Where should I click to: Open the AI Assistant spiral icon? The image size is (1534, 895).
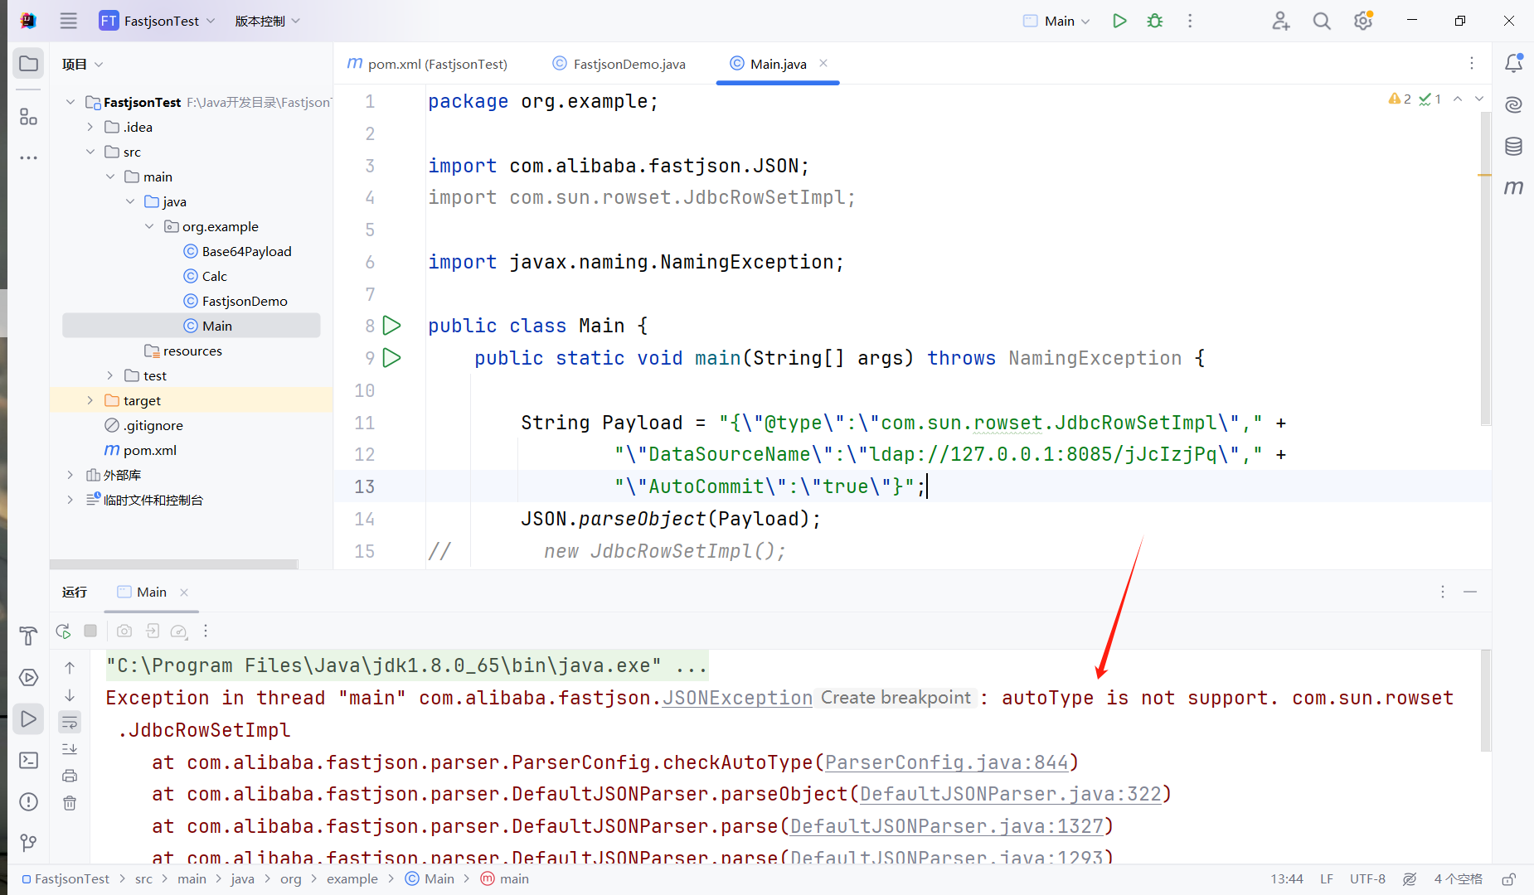pos(1513,104)
